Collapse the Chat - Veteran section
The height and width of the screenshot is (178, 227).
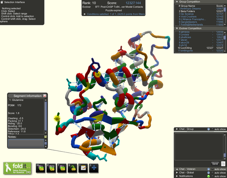click(x=177, y=169)
